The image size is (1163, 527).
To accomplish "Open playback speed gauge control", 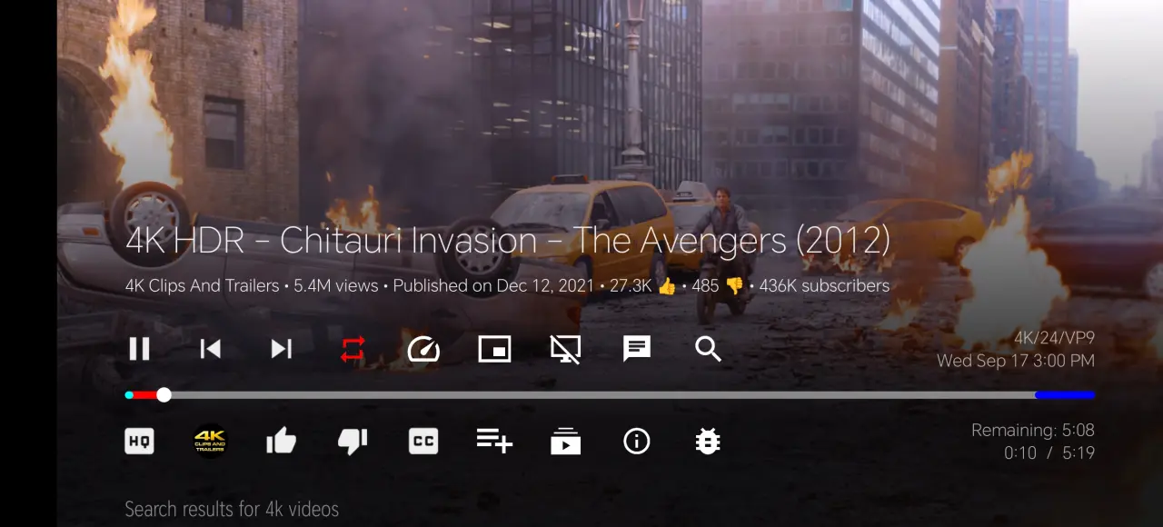I will [423, 349].
